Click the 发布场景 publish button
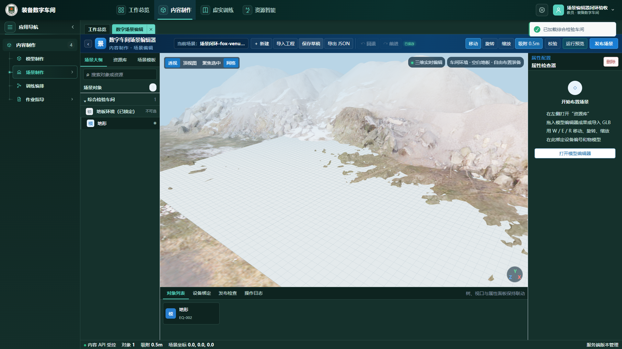 [604, 44]
